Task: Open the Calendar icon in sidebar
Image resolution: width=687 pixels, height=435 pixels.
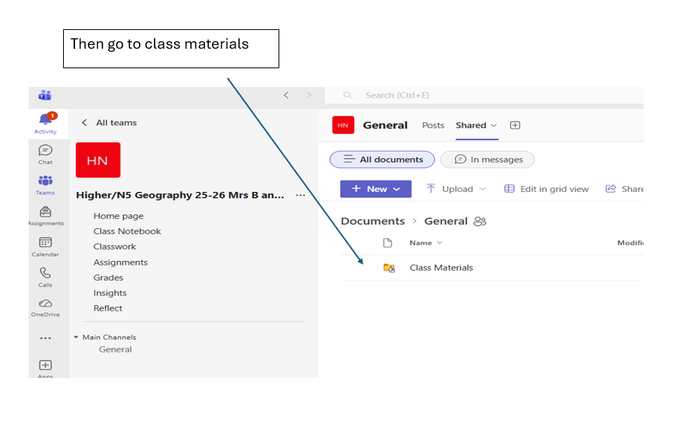Action: tap(45, 242)
